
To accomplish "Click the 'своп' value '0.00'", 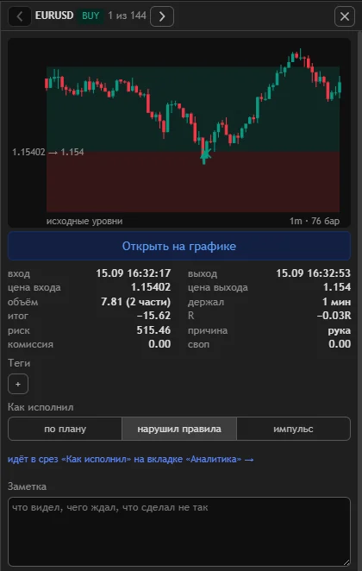I will 340,344.
